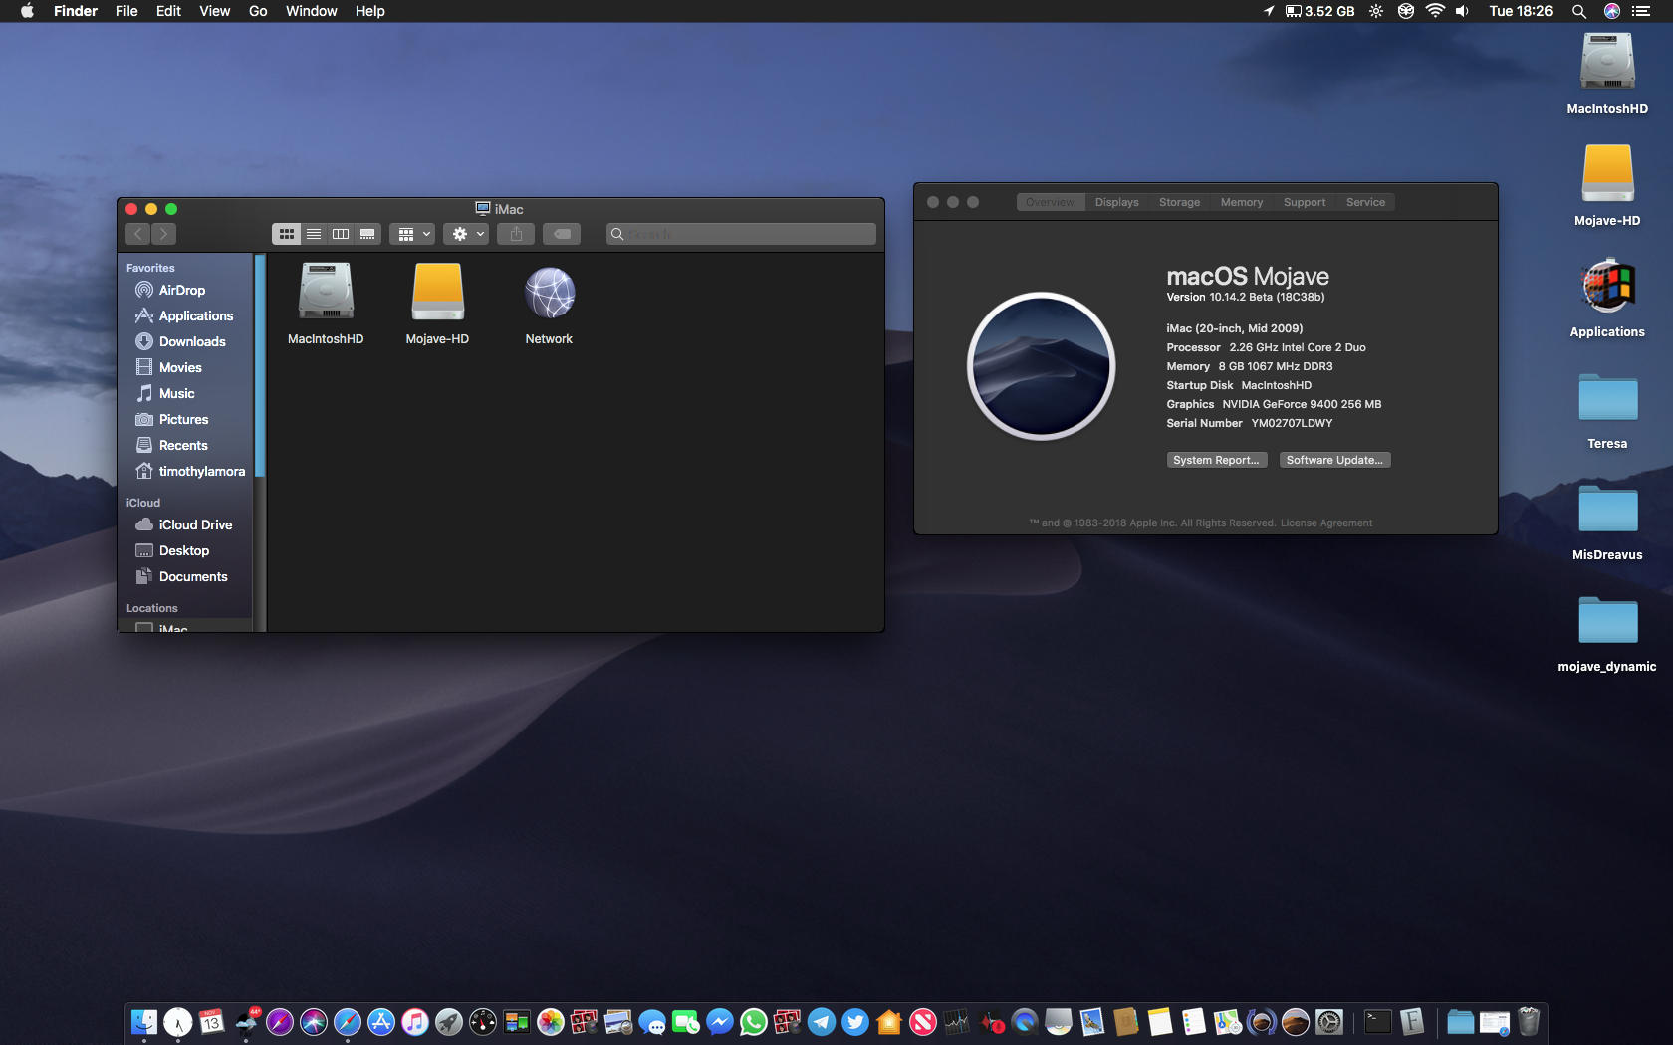The height and width of the screenshot is (1045, 1673).
Task: Switch Finder to icon view
Action: pos(287,234)
